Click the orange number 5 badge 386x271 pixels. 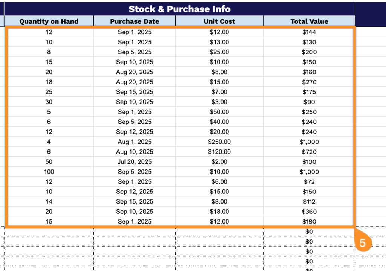click(x=362, y=243)
